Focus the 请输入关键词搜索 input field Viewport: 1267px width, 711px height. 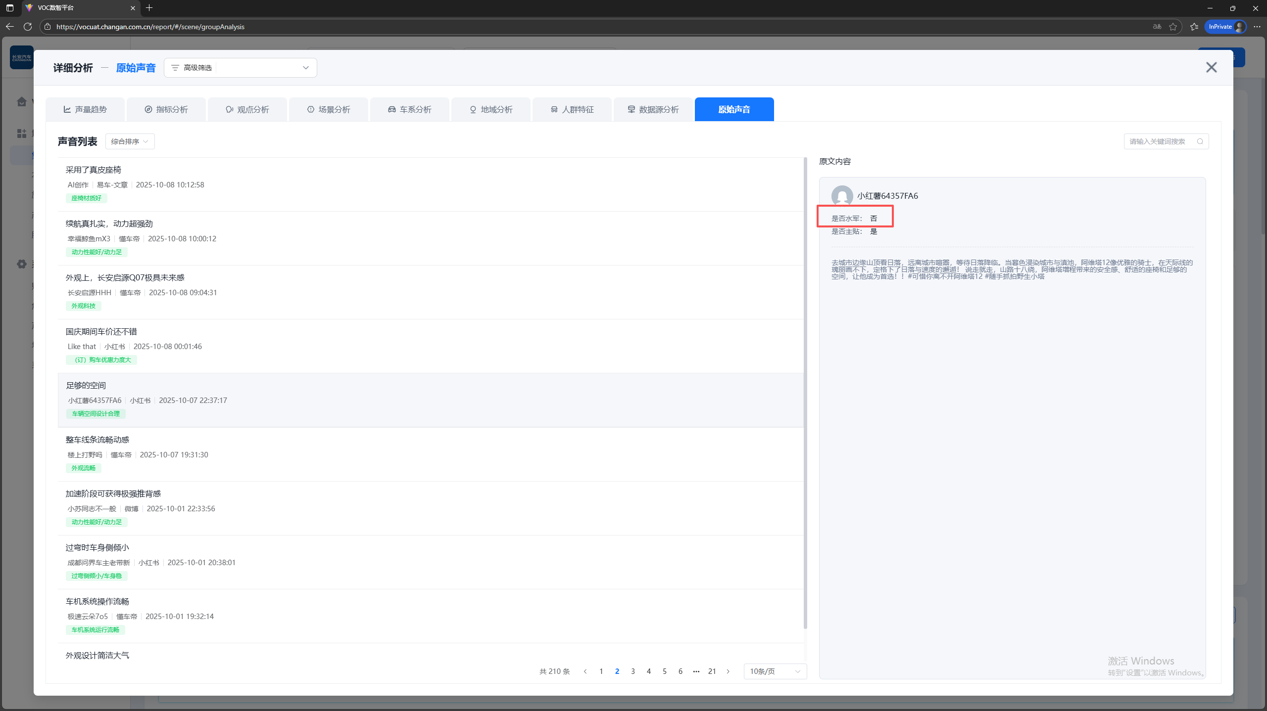pyautogui.click(x=1158, y=141)
